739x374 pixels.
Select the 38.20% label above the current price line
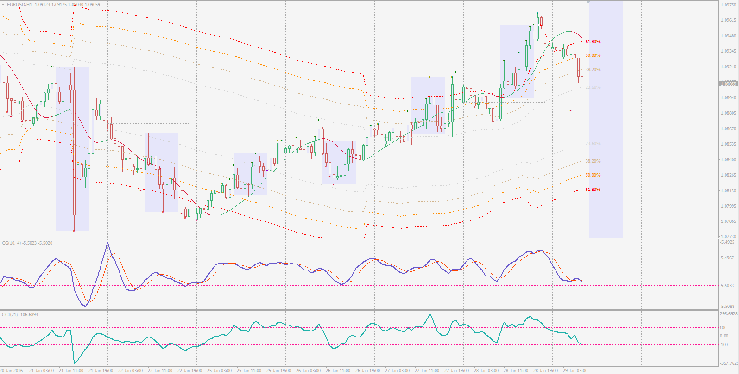(x=593, y=70)
